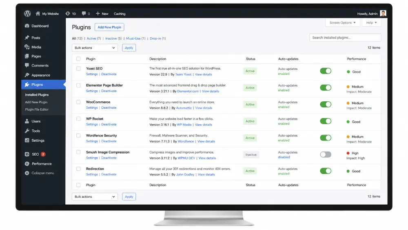The height and width of the screenshot is (230, 408).
Task: Click the Collapse menu arrow icon
Action: [27, 173]
